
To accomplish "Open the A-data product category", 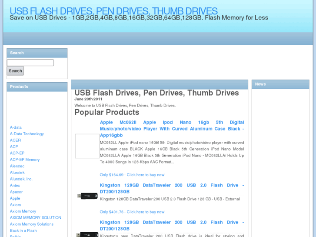I will point(16,127).
